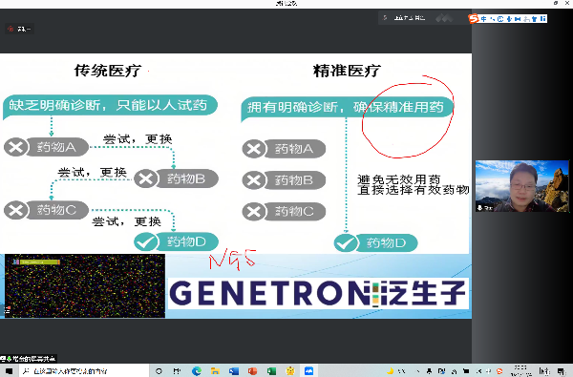Open the Sogou skin shirt icon
Viewport: 573px width, 377px height.
[x=535, y=19]
